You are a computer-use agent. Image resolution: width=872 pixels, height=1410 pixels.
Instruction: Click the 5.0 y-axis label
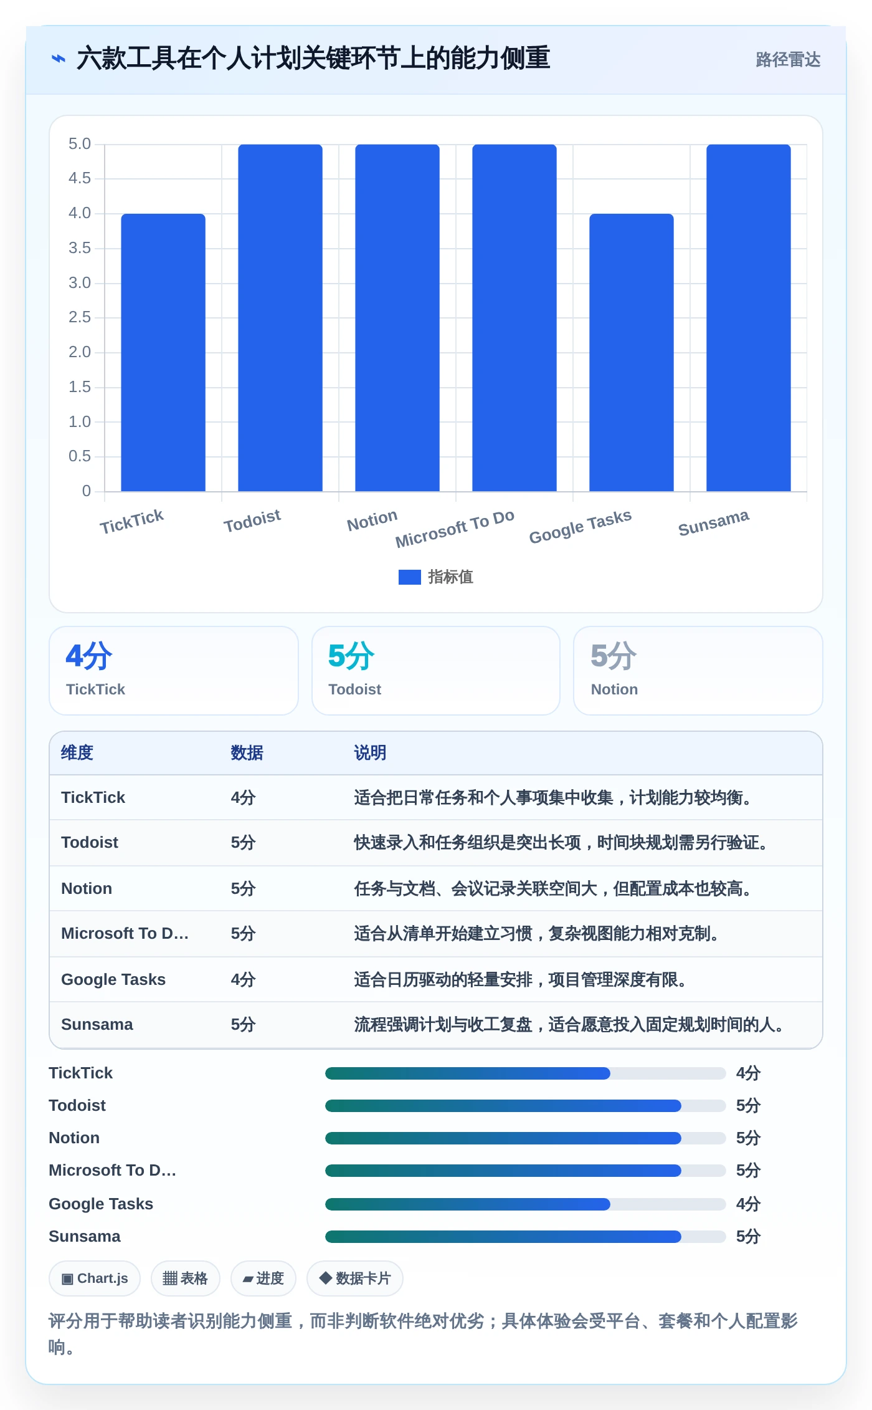coord(80,144)
